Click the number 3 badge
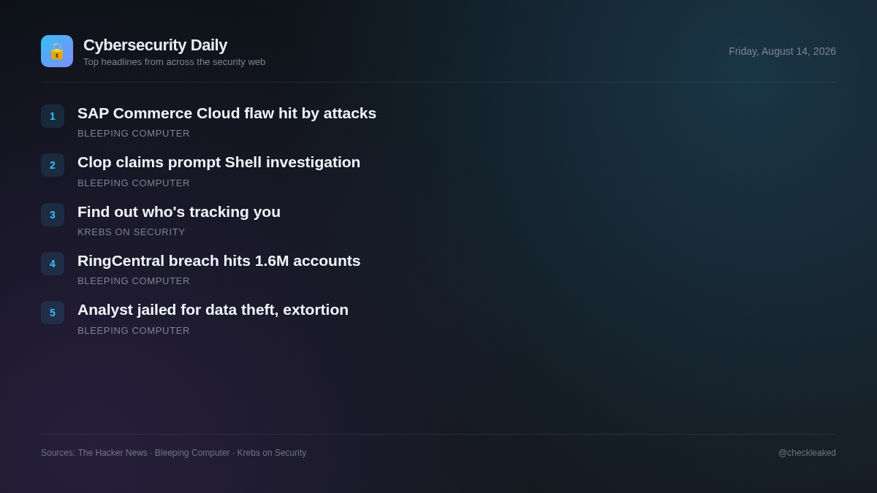The height and width of the screenshot is (493, 877). (x=53, y=215)
